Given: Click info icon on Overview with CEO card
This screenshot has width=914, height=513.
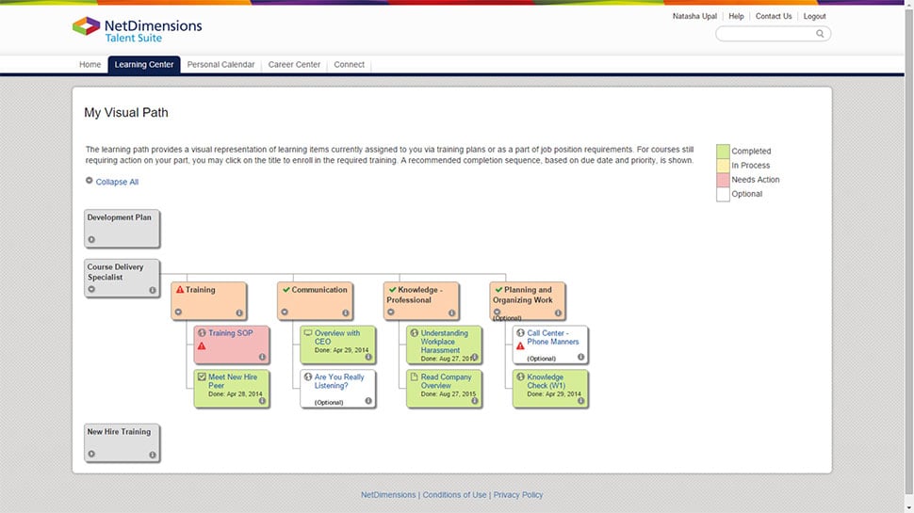Looking at the screenshot, I should pyautogui.click(x=367, y=357).
